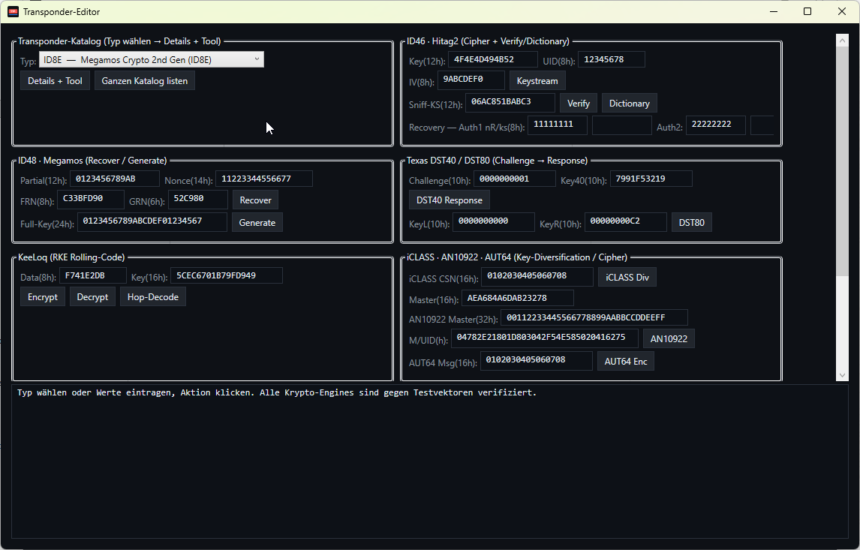Click the M/UID(h) input field

click(x=545, y=338)
